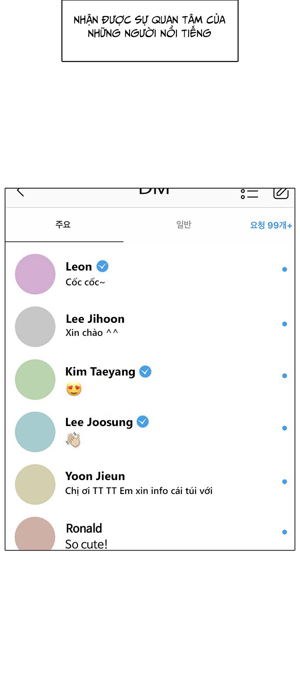The width and height of the screenshot is (300, 697).
Task: Tap Lee Joosung's blue profile picture
Action: tap(35, 432)
